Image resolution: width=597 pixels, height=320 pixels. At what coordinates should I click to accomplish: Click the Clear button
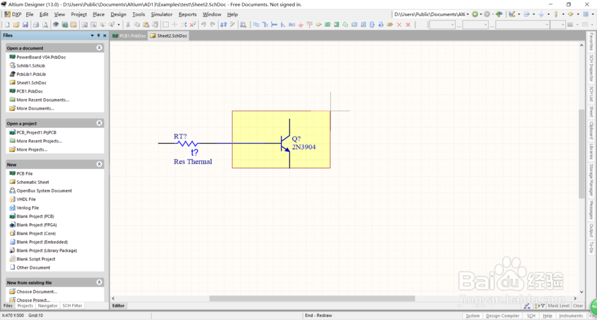[x=577, y=306]
